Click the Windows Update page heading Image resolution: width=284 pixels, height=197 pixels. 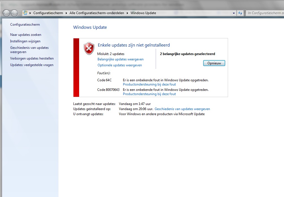coord(90,27)
